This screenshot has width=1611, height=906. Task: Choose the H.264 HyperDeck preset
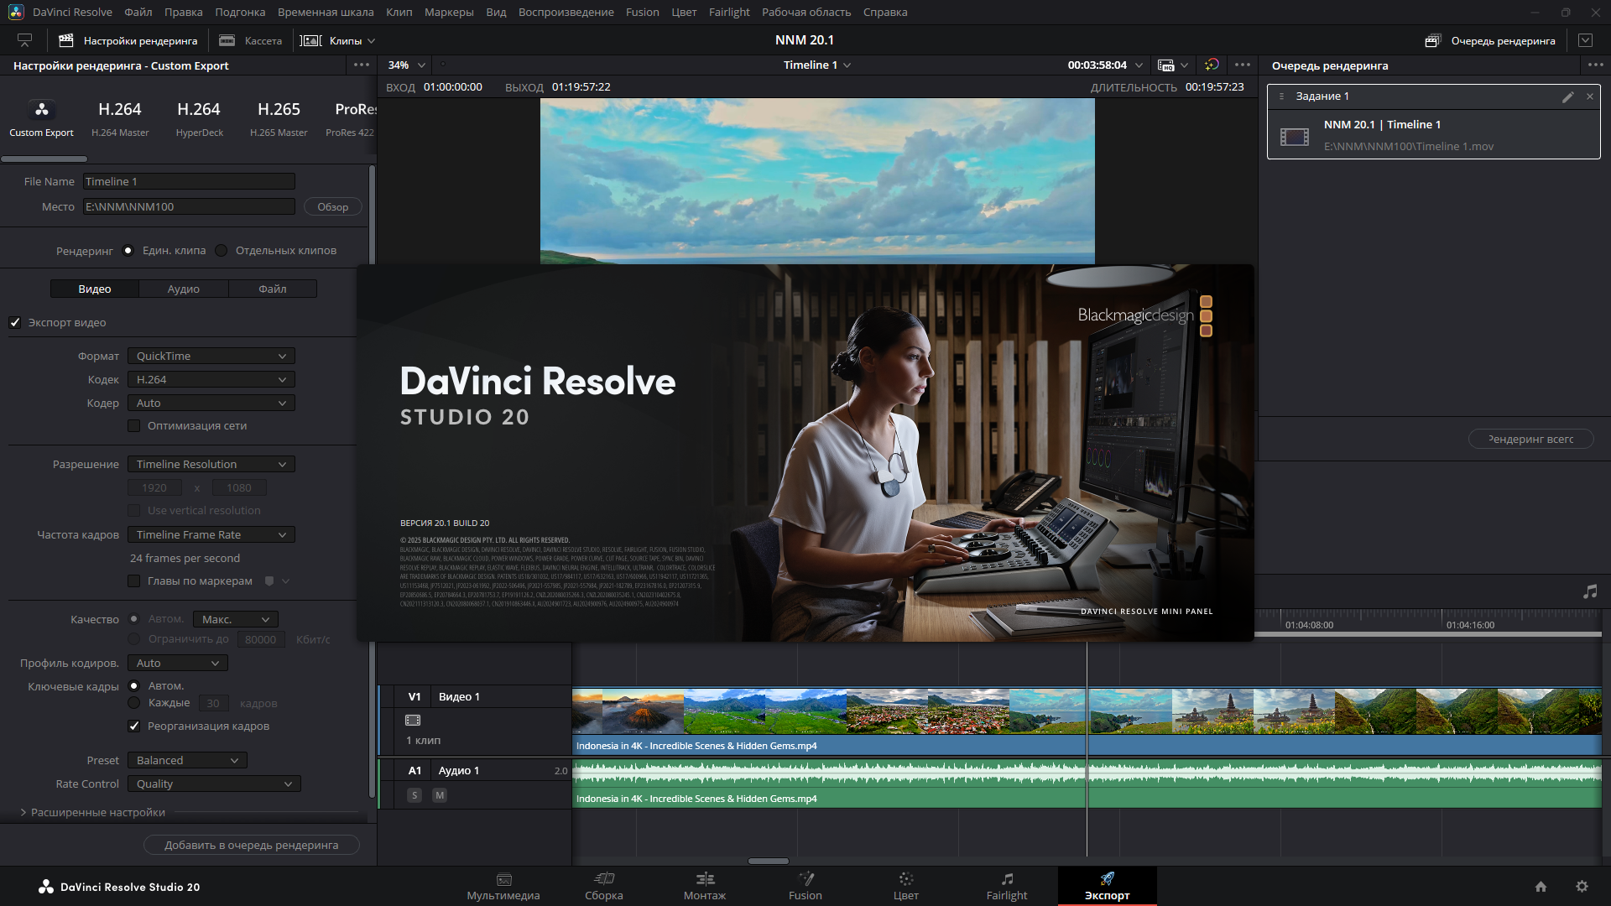tap(199, 118)
